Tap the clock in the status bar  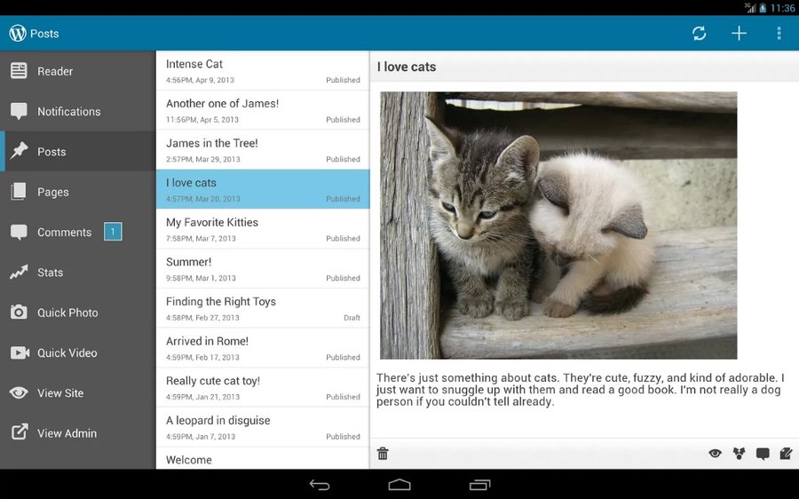click(782, 8)
